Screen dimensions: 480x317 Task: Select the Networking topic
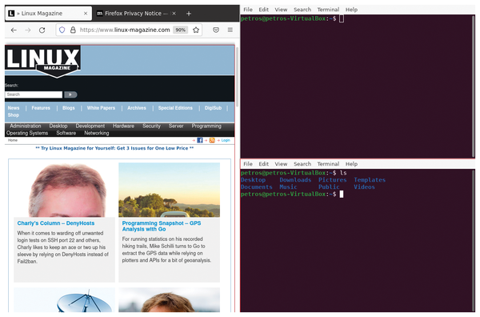click(x=97, y=133)
